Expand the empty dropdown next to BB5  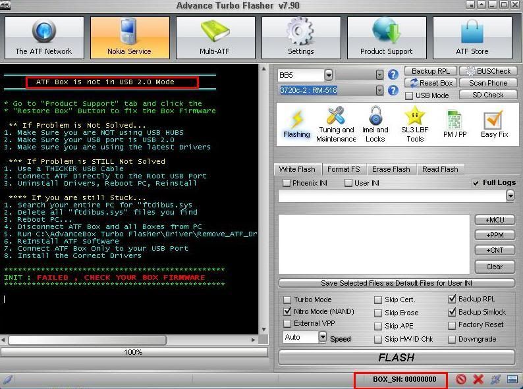pos(379,74)
